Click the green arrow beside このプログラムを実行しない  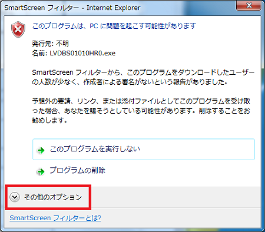(41, 150)
